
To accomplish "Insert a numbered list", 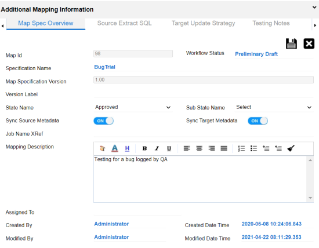I will coord(241,148).
